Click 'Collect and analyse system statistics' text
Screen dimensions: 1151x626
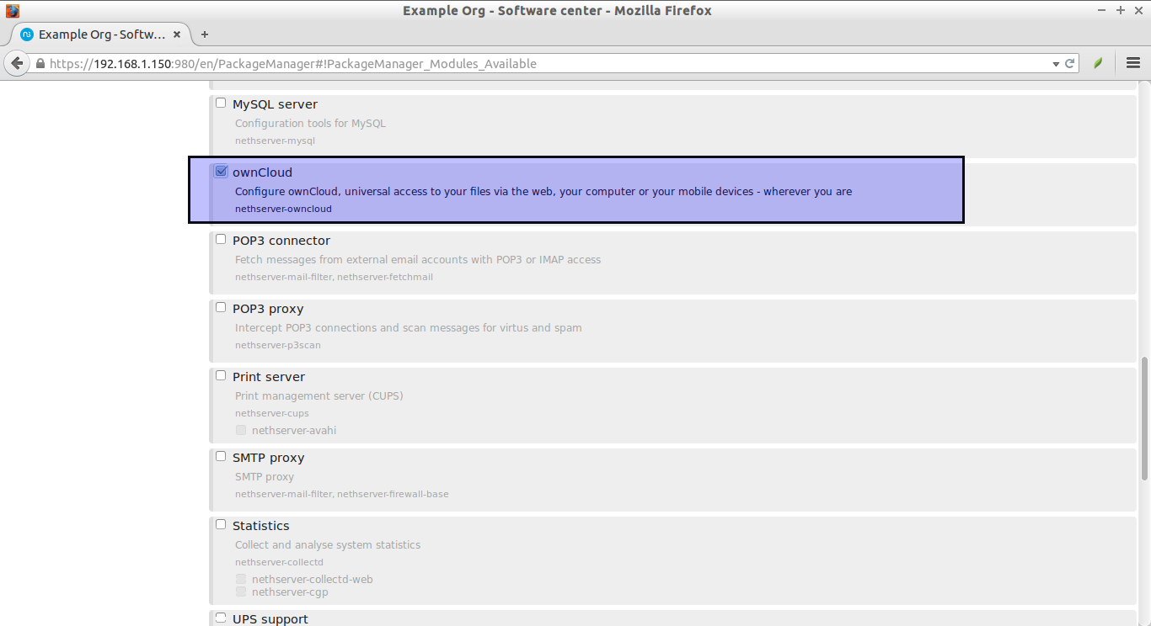328,544
